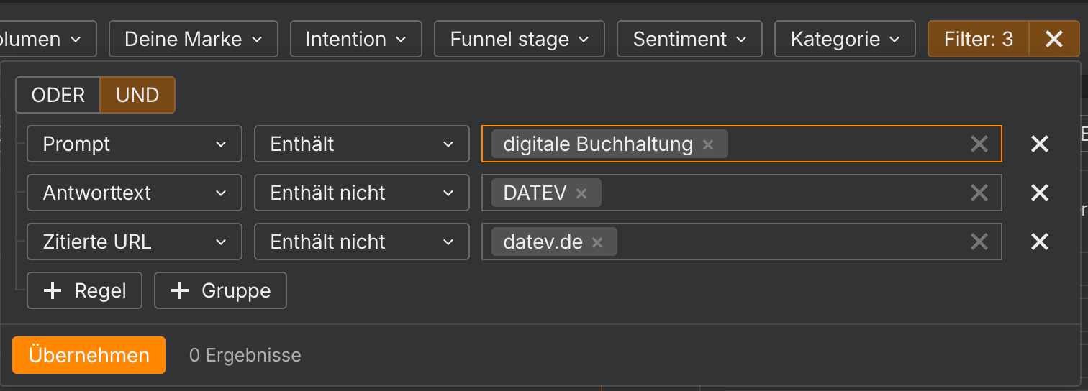Open the 'Enthält' operator dropdown
The height and width of the screenshot is (391, 1088).
362,144
